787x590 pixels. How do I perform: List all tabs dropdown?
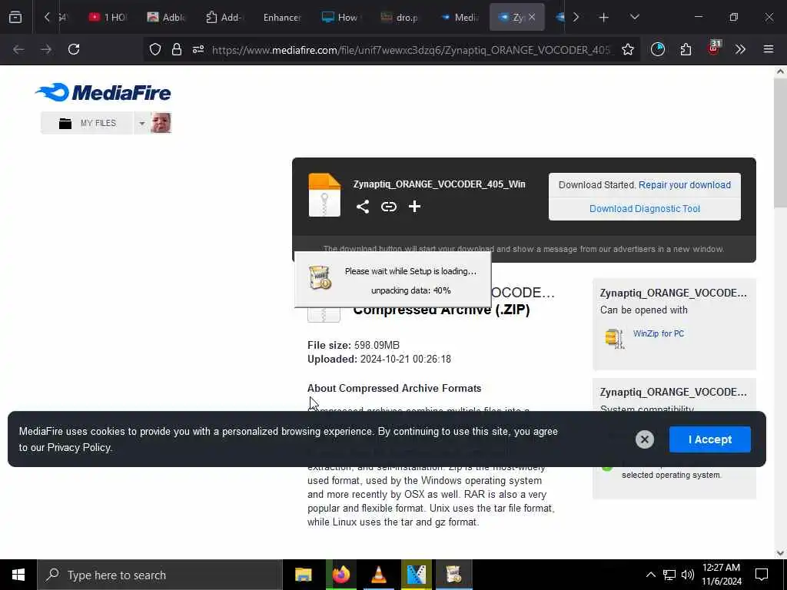[x=634, y=17]
